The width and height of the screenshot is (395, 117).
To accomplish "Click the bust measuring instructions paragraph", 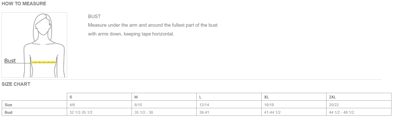I will click(x=153, y=29).
